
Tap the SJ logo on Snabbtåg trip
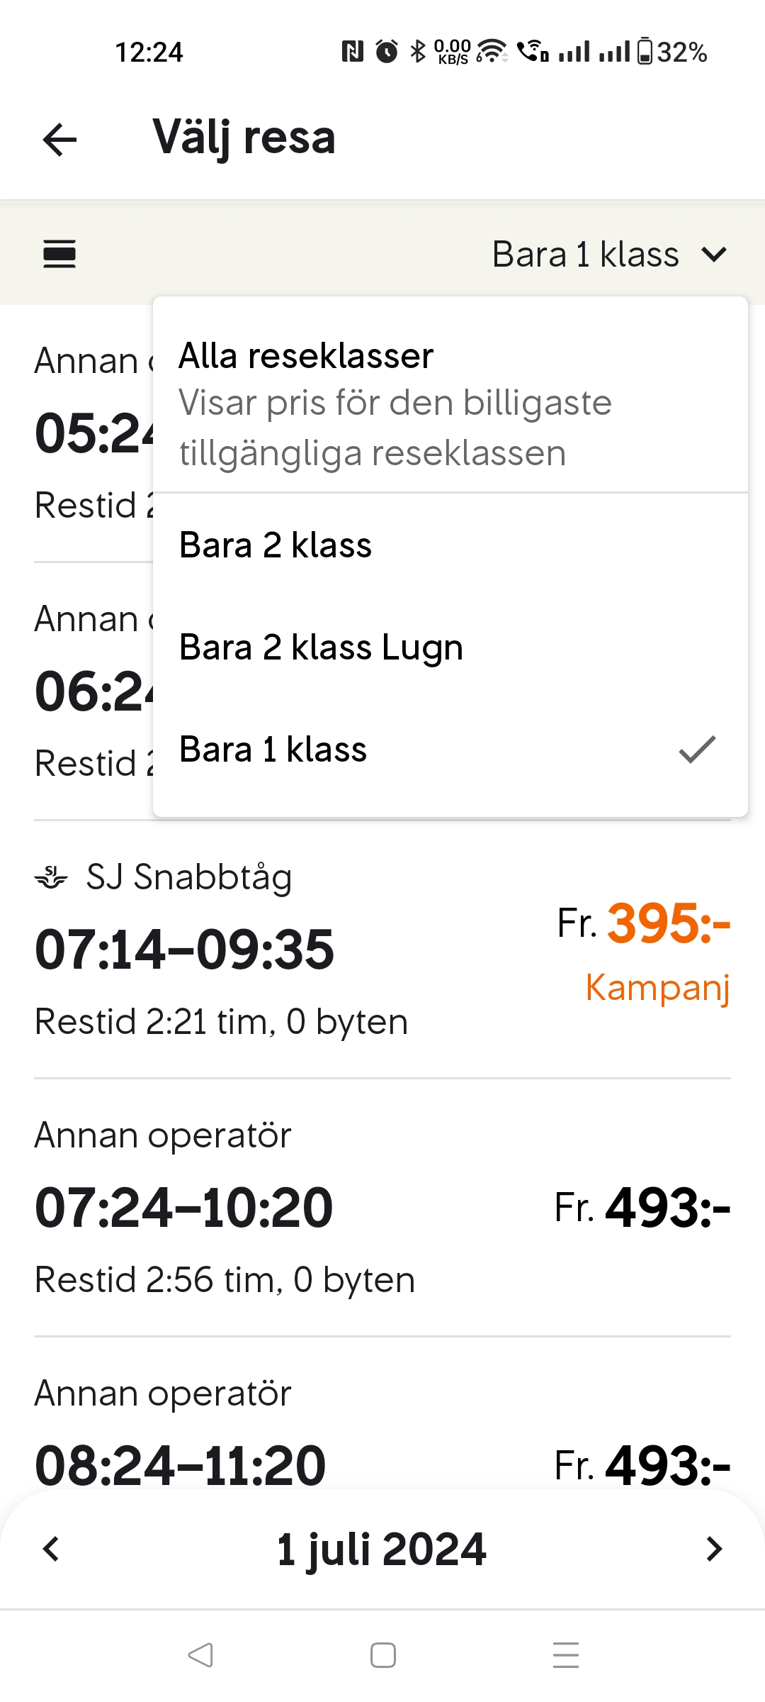(x=51, y=878)
